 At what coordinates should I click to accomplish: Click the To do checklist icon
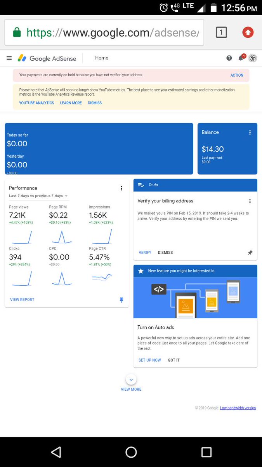point(141,185)
